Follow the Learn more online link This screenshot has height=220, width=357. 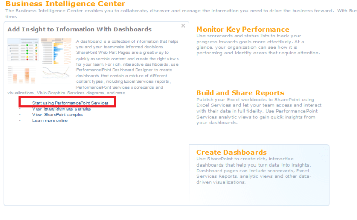(49, 121)
